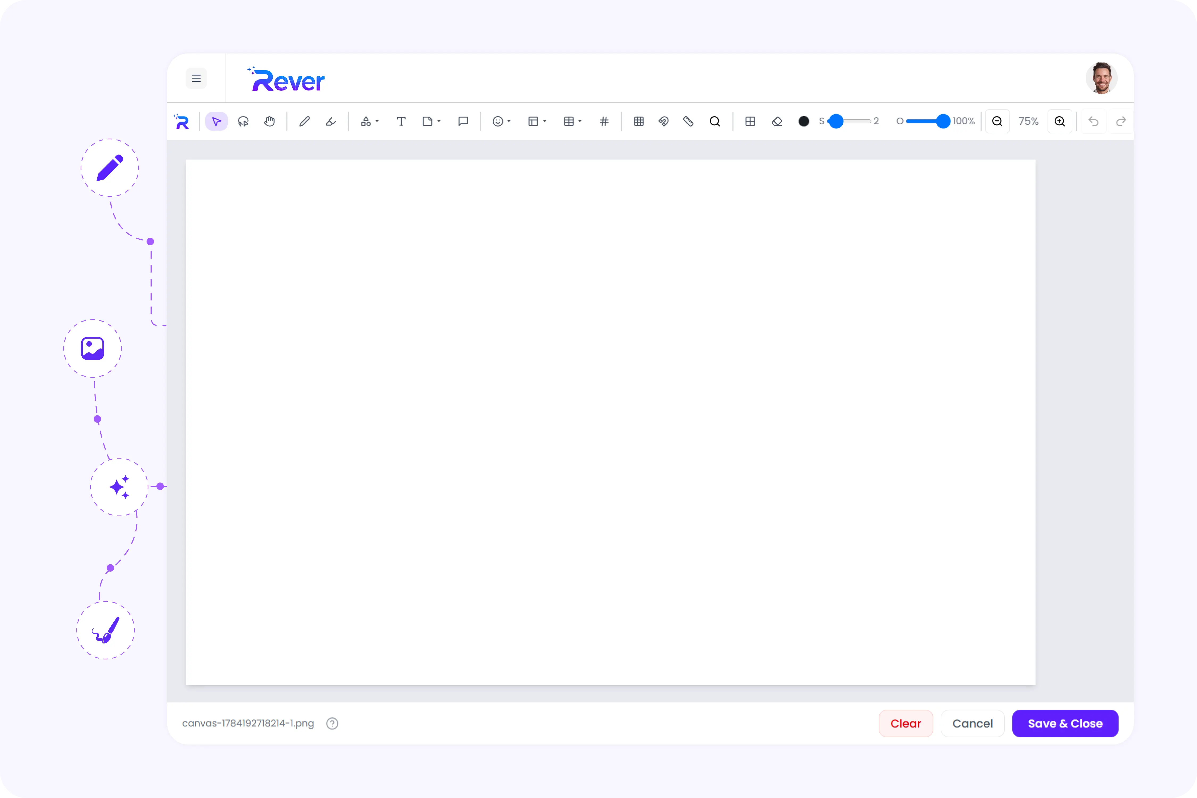The height and width of the screenshot is (798, 1197).
Task: Open the Shapes tool dropdown
Action: pyautogui.click(x=369, y=121)
